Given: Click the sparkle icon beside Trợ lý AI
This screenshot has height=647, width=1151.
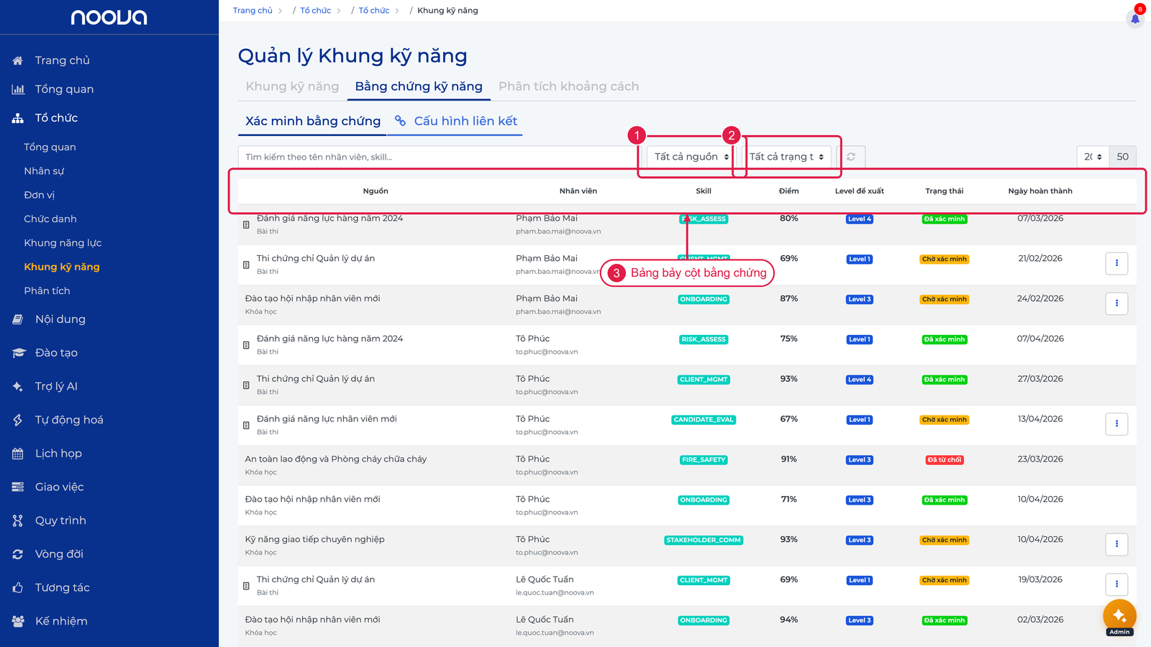Looking at the screenshot, I should click(x=18, y=387).
